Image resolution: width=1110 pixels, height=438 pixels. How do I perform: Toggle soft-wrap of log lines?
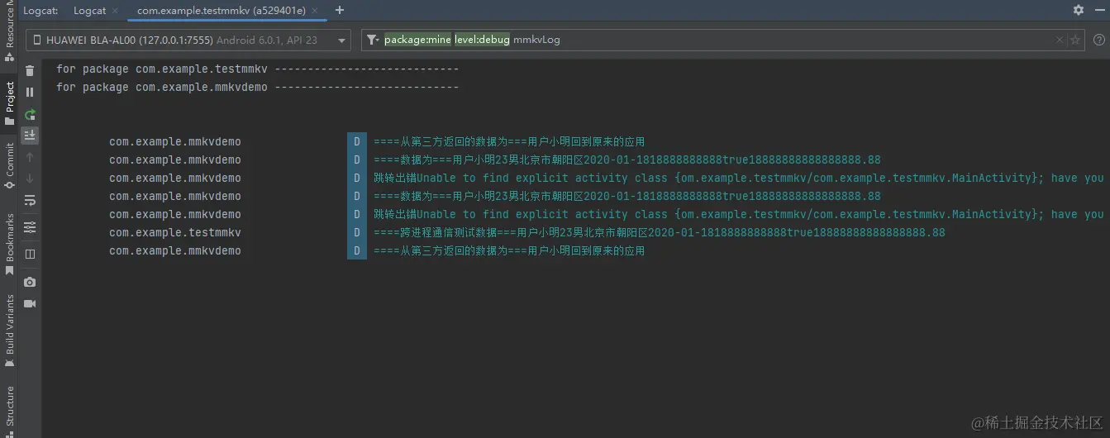[x=30, y=200]
